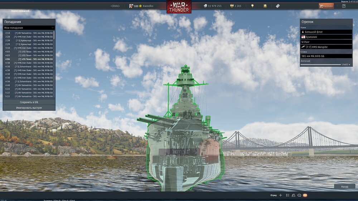Screen dimensions: 358x201
Task: Expand the Мои попадания dropdown
Action: click(x=29, y=28)
